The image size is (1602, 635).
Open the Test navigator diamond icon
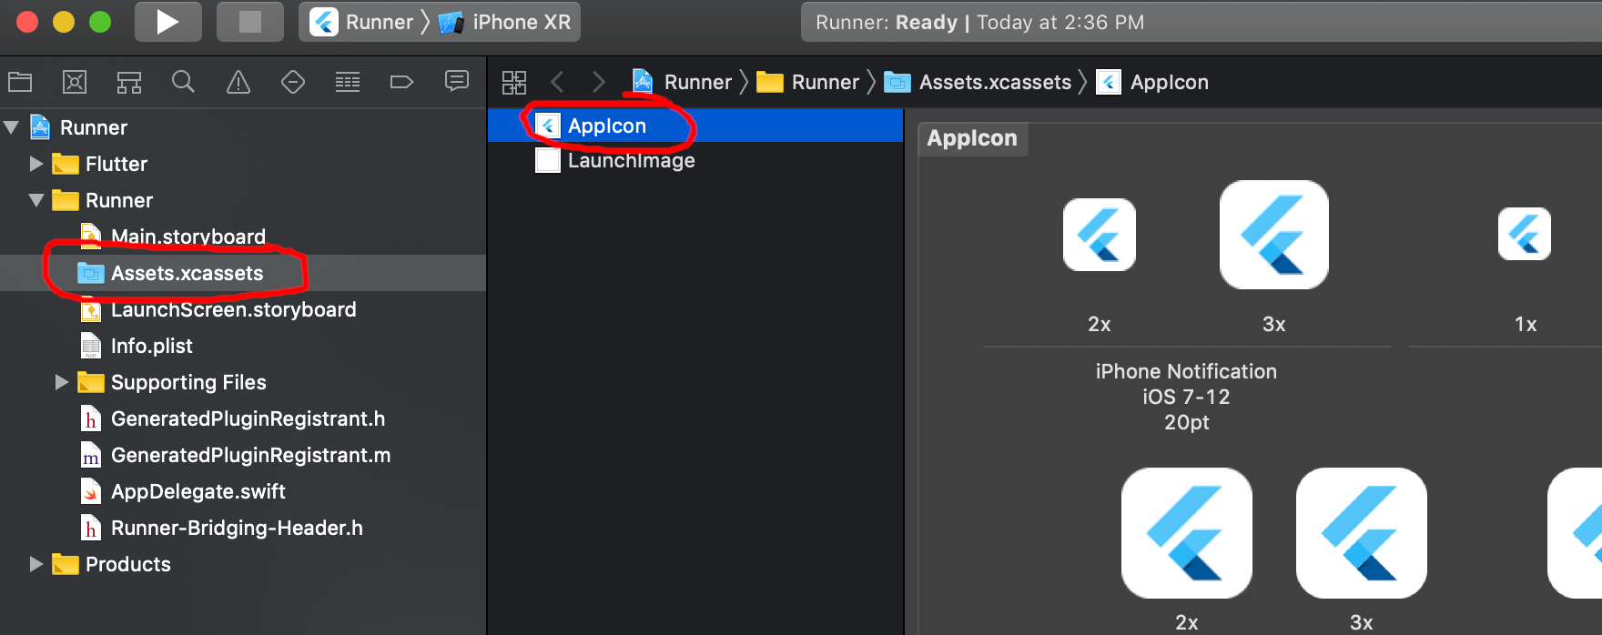tap(293, 82)
